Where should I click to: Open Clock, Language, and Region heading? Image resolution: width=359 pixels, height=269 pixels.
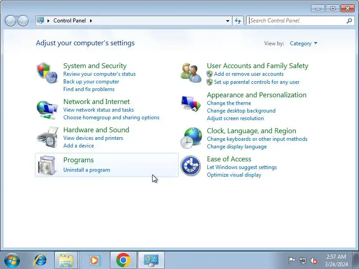point(251,131)
